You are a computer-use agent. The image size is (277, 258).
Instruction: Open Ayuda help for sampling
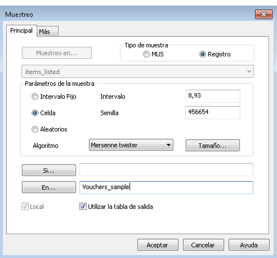tap(249, 245)
